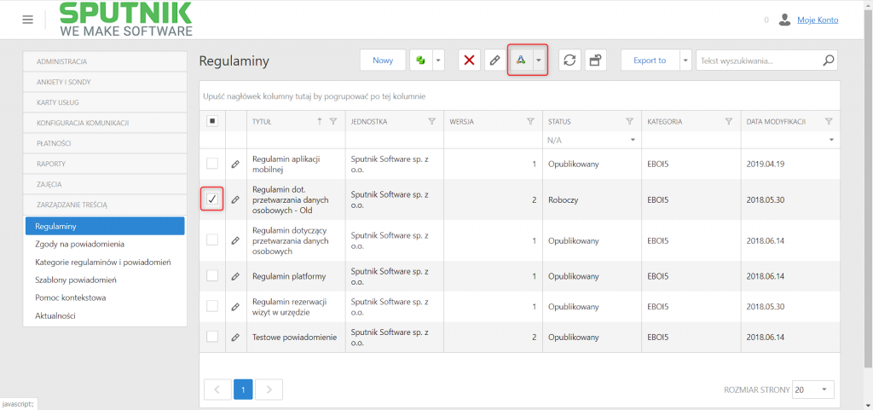The image size is (873, 410).
Task: Click the refresh list icon
Action: [569, 61]
